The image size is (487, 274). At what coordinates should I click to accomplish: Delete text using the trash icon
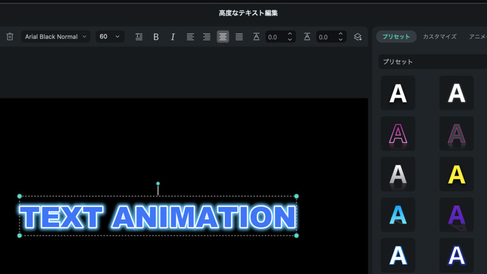10,37
